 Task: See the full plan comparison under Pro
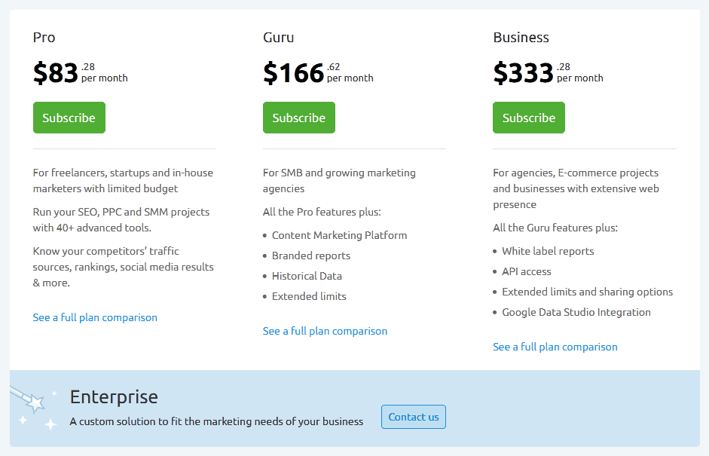pyautogui.click(x=95, y=317)
